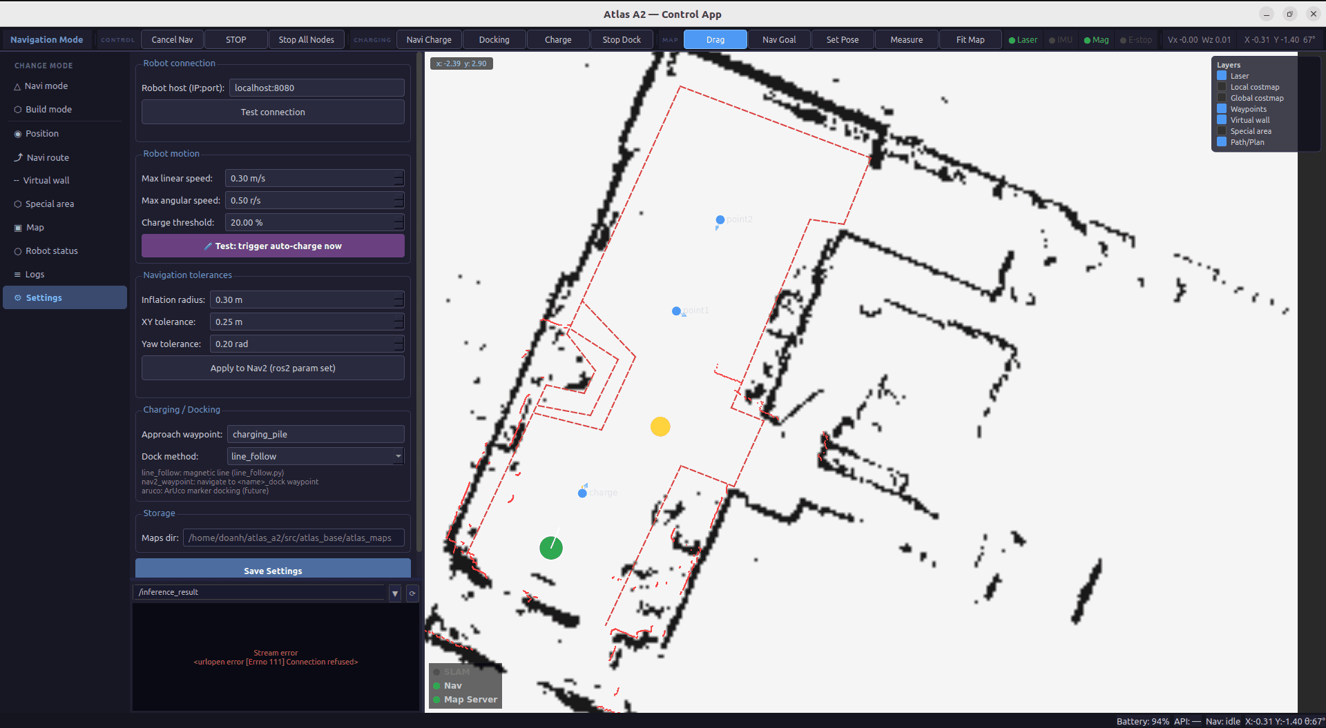
Task: Click the stream refresh icon
Action: (412, 593)
